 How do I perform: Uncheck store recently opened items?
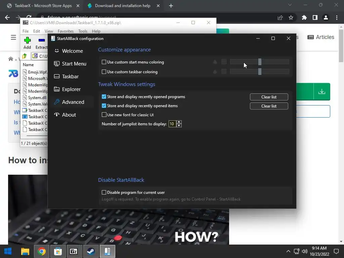point(104,105)
